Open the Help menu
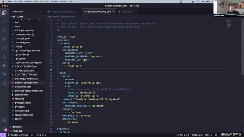Image resolution: width=244 pixels, height=137 pixels. 71,2
